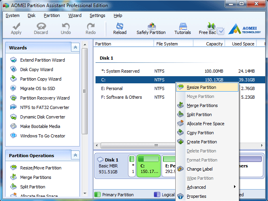Open the Partition menu
This screenshot has width=268, height=201.
(x=52, y=15)
